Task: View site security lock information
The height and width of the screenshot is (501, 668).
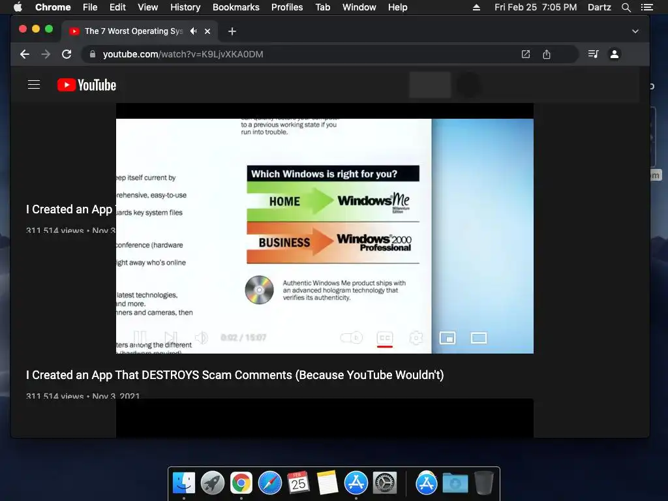Action: [x=92, y=54]
